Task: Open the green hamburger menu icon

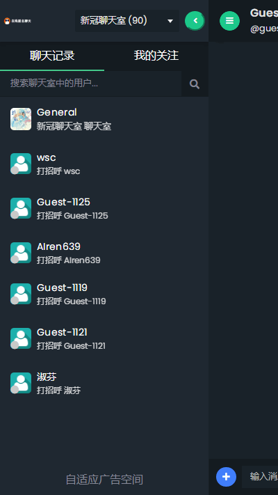Action: point(229,21)
